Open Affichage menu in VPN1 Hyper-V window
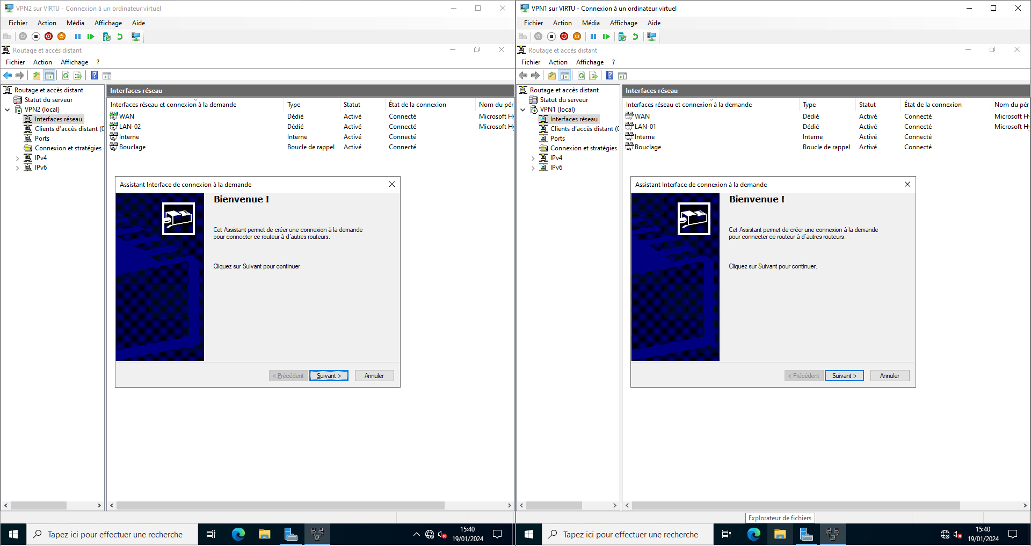Image resolution: width=1031 pixels, height=546 pixels. coord(623,23)
